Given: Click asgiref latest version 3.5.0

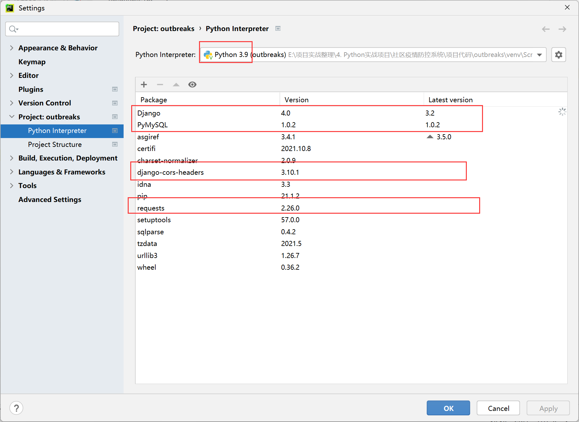Looking at the screenshot, I should tap(444, 137).
